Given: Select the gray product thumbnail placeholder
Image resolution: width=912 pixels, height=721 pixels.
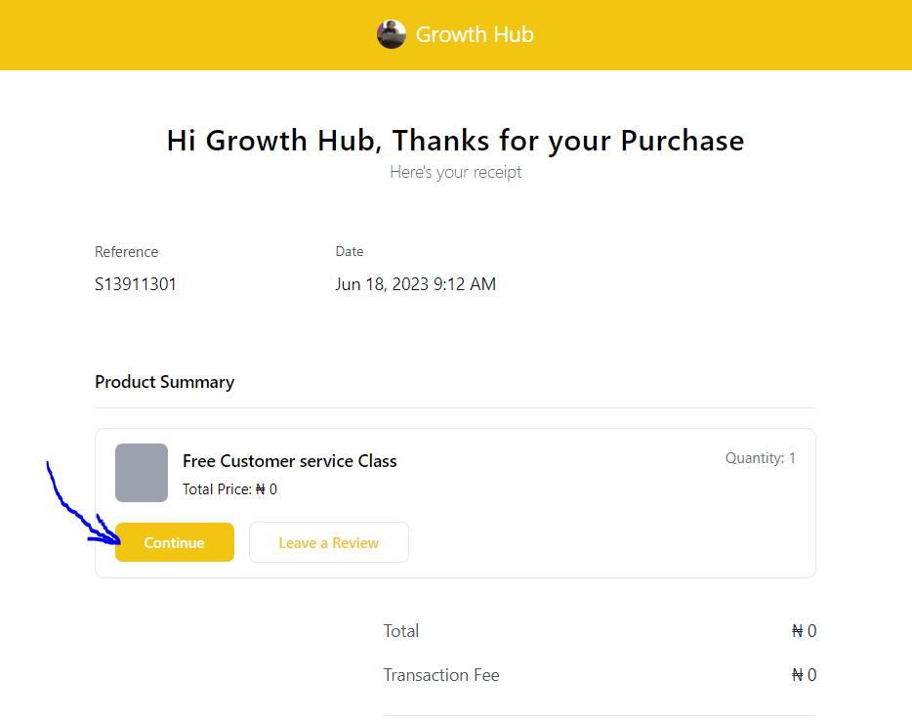Looking at the screenshot, I should [x=142, y=473].
